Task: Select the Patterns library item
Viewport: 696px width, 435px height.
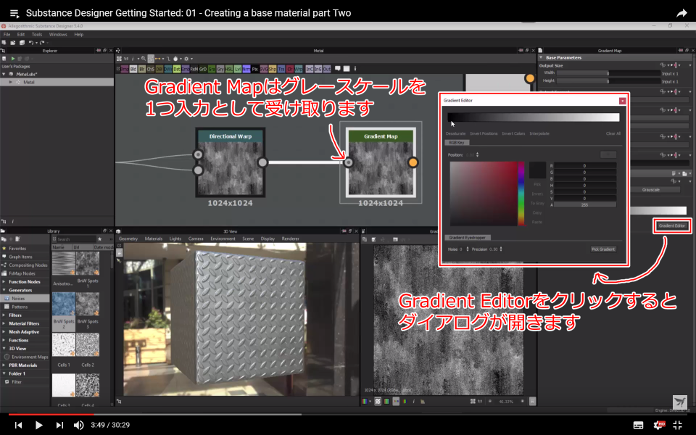Action: pos(20,307)
